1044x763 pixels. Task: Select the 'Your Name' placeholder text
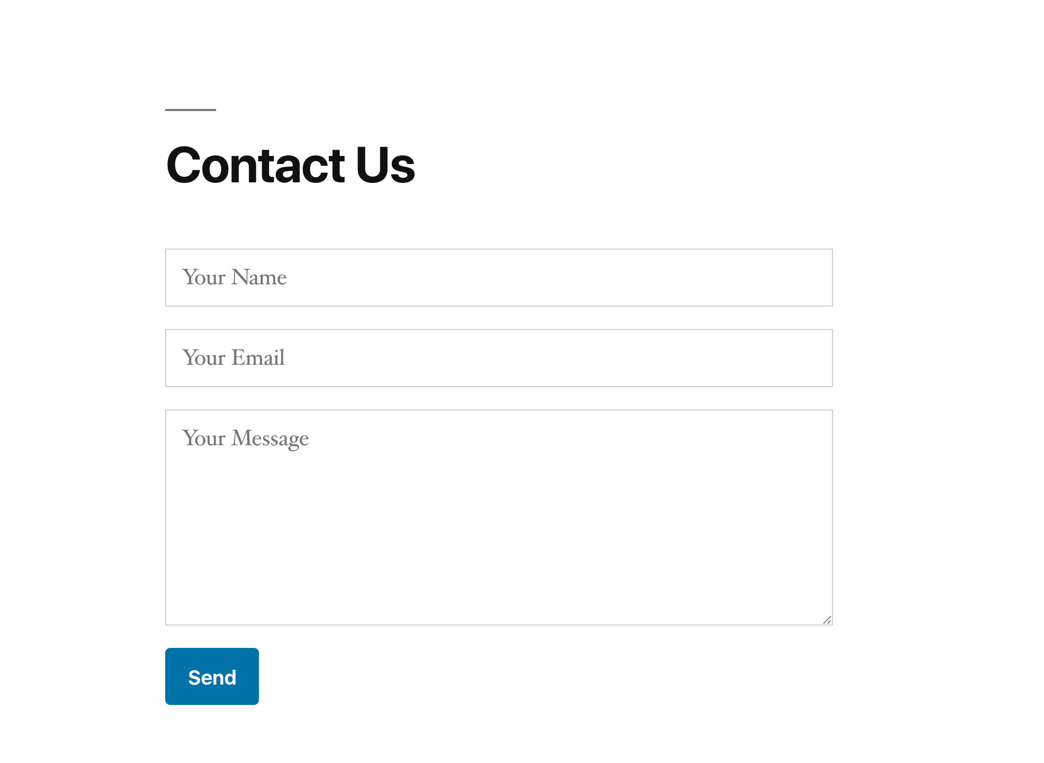(x=234, y=278)
